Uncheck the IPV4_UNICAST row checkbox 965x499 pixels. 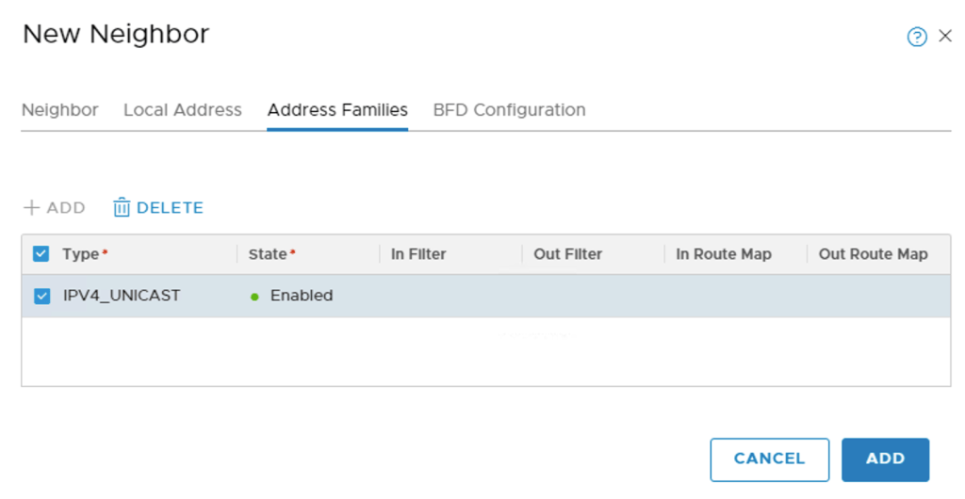41,297
